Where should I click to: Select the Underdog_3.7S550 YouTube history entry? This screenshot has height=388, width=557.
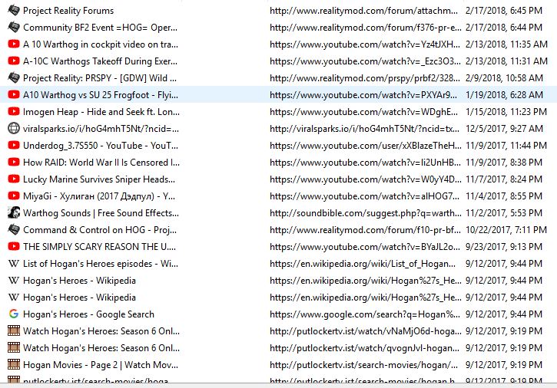click(x=101, y=146)
